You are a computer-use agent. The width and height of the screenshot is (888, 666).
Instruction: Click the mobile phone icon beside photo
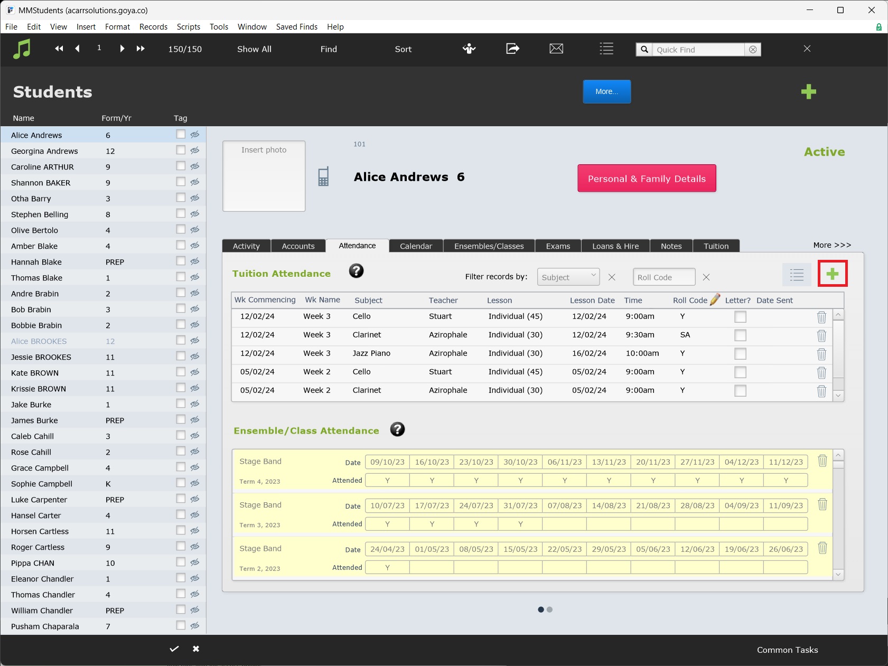pyautogui.click(x=323, y=176)
